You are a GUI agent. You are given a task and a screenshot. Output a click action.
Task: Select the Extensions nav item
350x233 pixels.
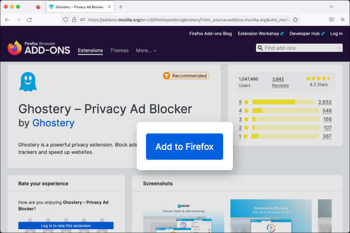[x=90, y=51]
